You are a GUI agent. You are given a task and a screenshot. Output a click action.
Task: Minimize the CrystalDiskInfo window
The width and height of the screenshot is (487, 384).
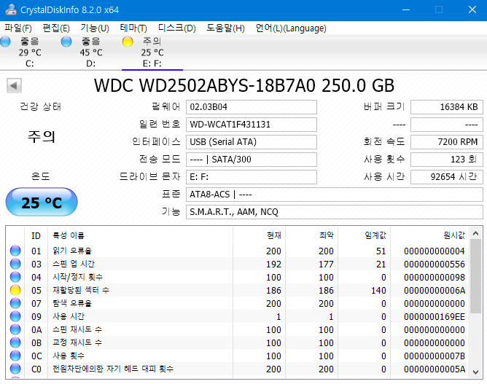click(406, 9)
